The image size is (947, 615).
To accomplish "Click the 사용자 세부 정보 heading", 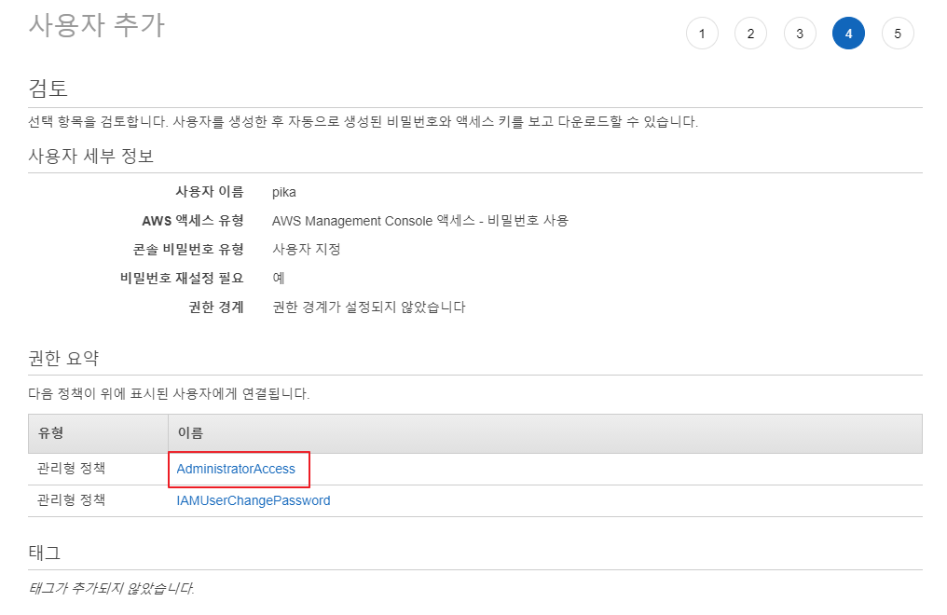I will (91, 155).
